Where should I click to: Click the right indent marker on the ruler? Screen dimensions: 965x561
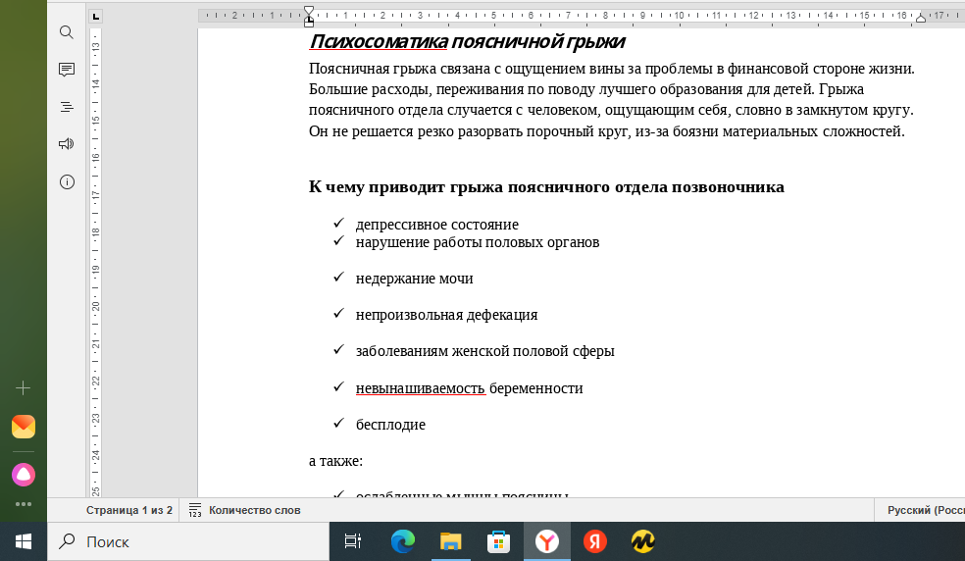[921, 18]
